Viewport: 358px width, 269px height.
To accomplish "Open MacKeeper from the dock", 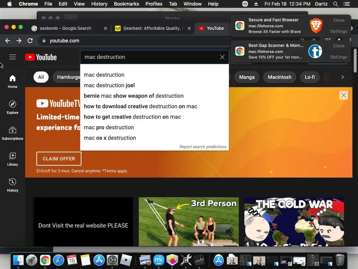I will click(x=159, y=260).
